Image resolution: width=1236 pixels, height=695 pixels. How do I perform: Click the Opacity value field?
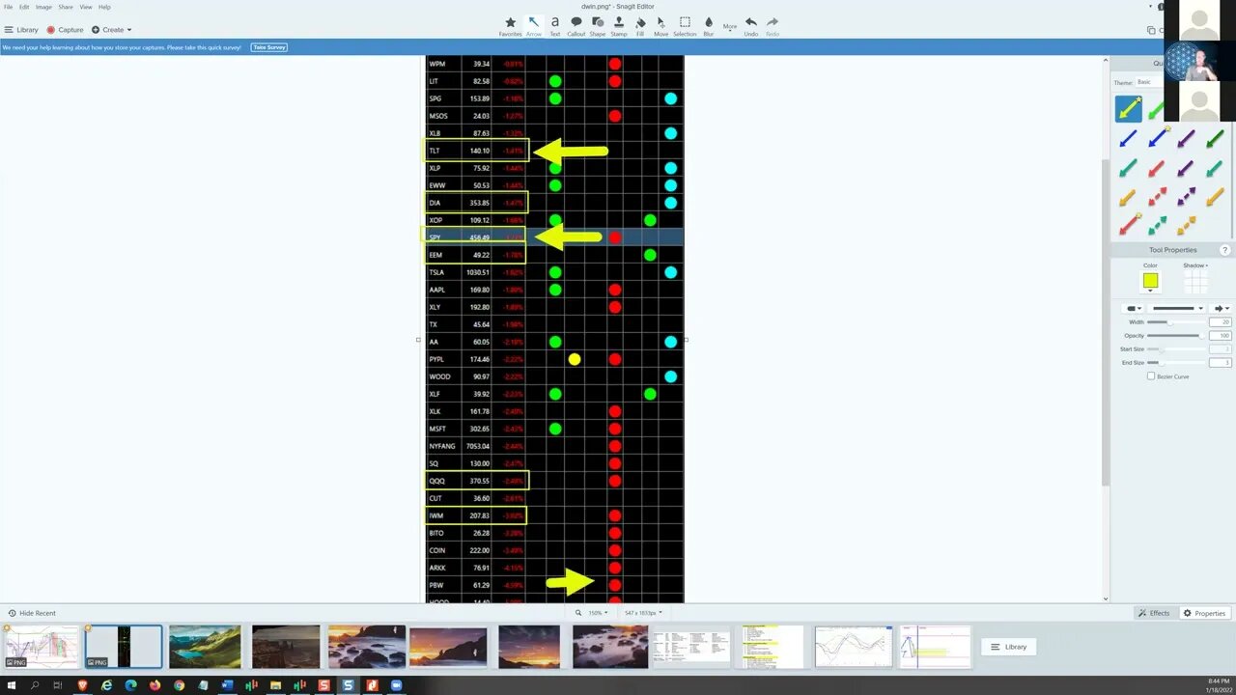click(1220, 336)
